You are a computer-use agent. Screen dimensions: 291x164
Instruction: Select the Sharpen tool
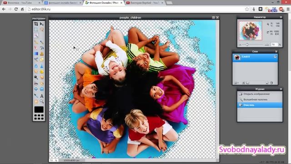click(42, 66)
